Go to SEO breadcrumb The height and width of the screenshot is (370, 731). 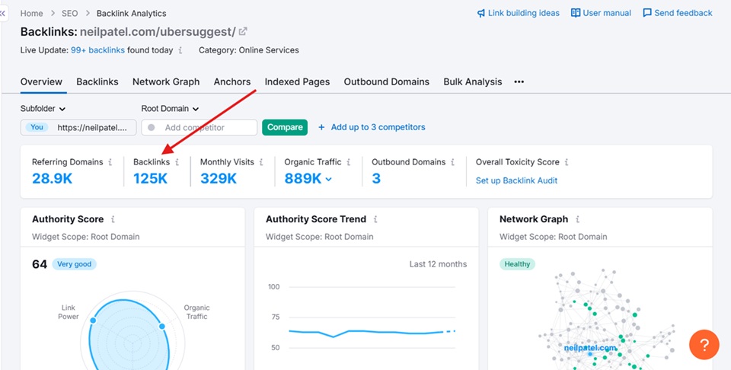(70, 14)
